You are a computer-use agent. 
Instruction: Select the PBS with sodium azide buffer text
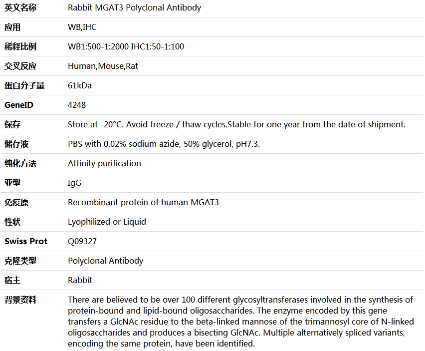pos(164,144)
